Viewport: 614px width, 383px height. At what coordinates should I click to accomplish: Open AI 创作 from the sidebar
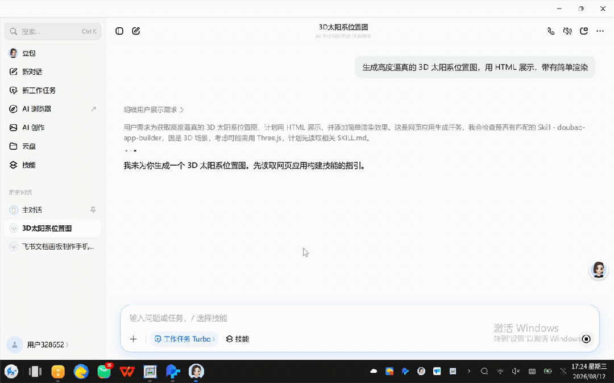(52, 128)
